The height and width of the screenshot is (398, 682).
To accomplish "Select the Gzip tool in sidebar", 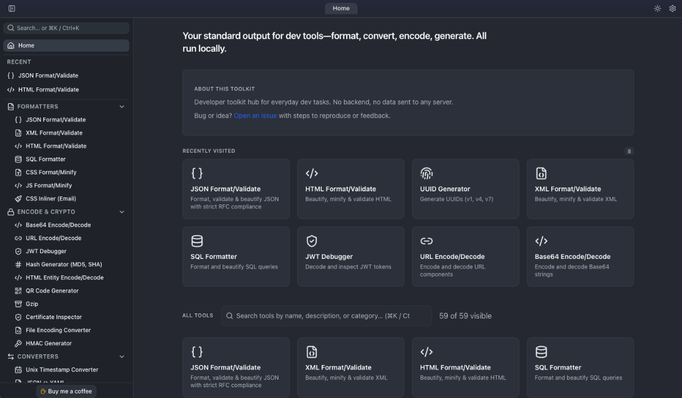I will (x=34, y=304).
